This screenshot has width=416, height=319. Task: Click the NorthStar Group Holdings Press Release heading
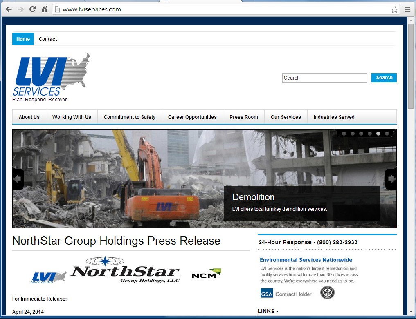pyautogui.click(x=117, y=241)
